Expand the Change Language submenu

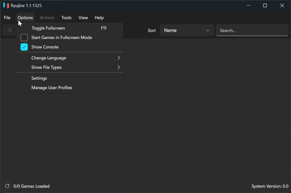pyautogui.click(x=70, y=58)
